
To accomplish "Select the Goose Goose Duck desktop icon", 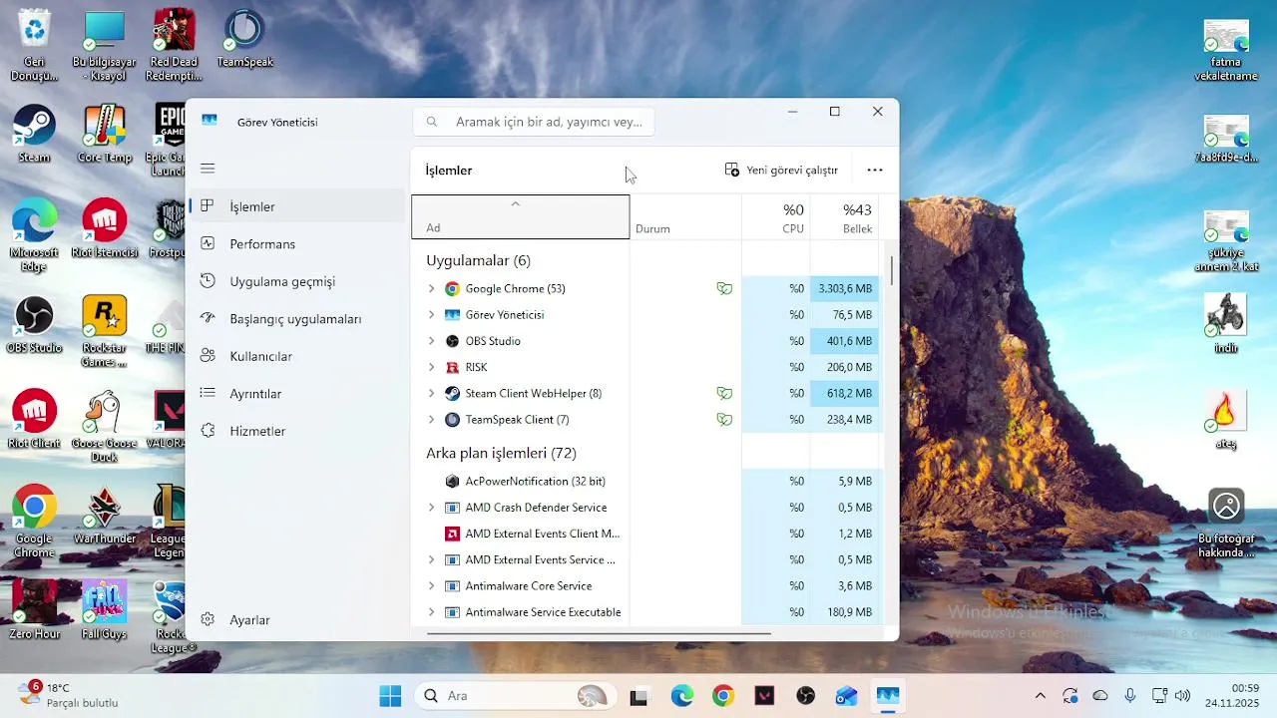I will [105, 427].
